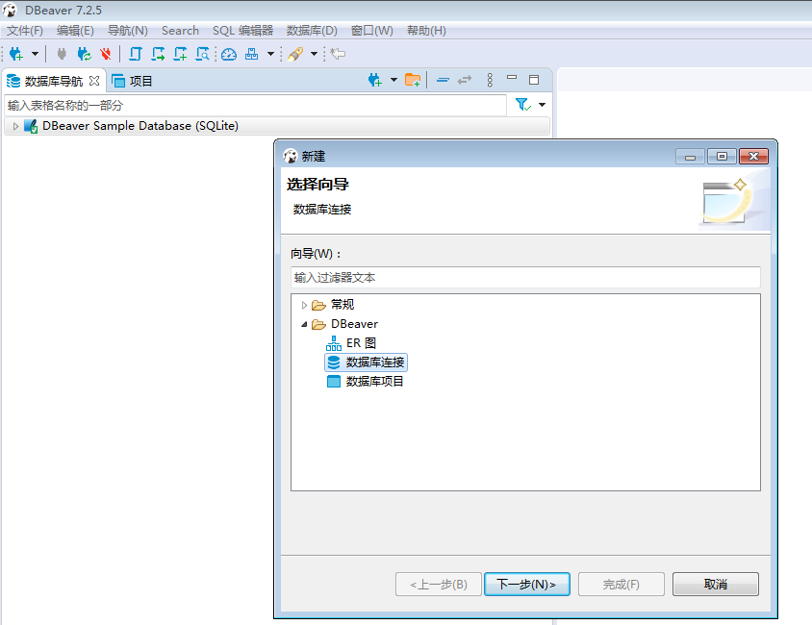
Task: Click the <上一步(B) button
Action: pos(439,584)
